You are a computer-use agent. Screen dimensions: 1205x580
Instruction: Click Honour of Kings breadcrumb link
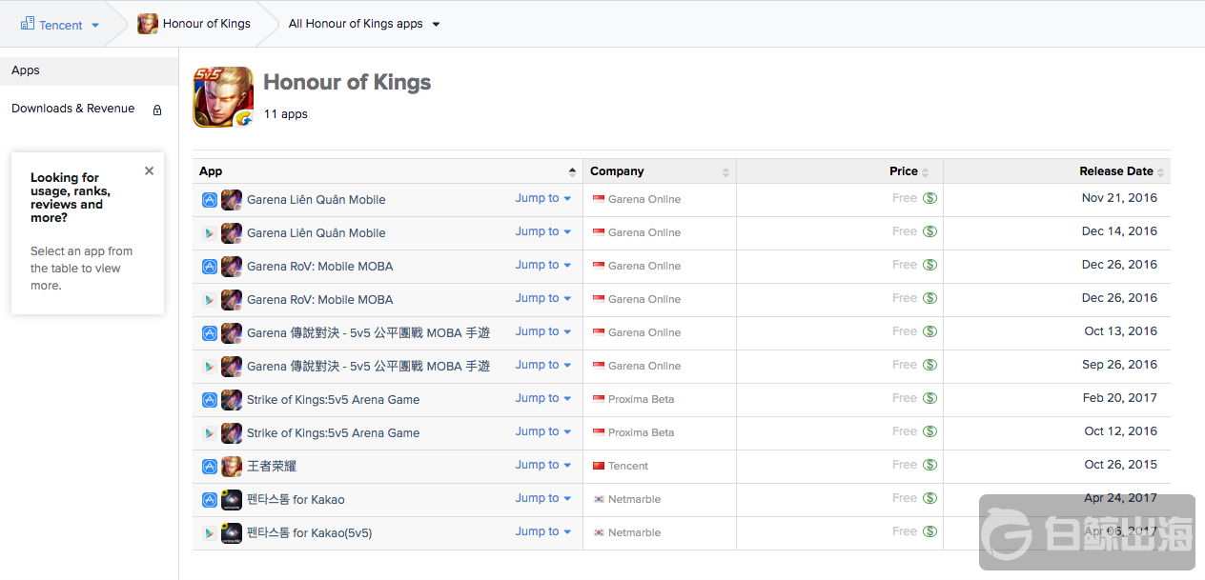pyautogui.click(x=206, y=24)
